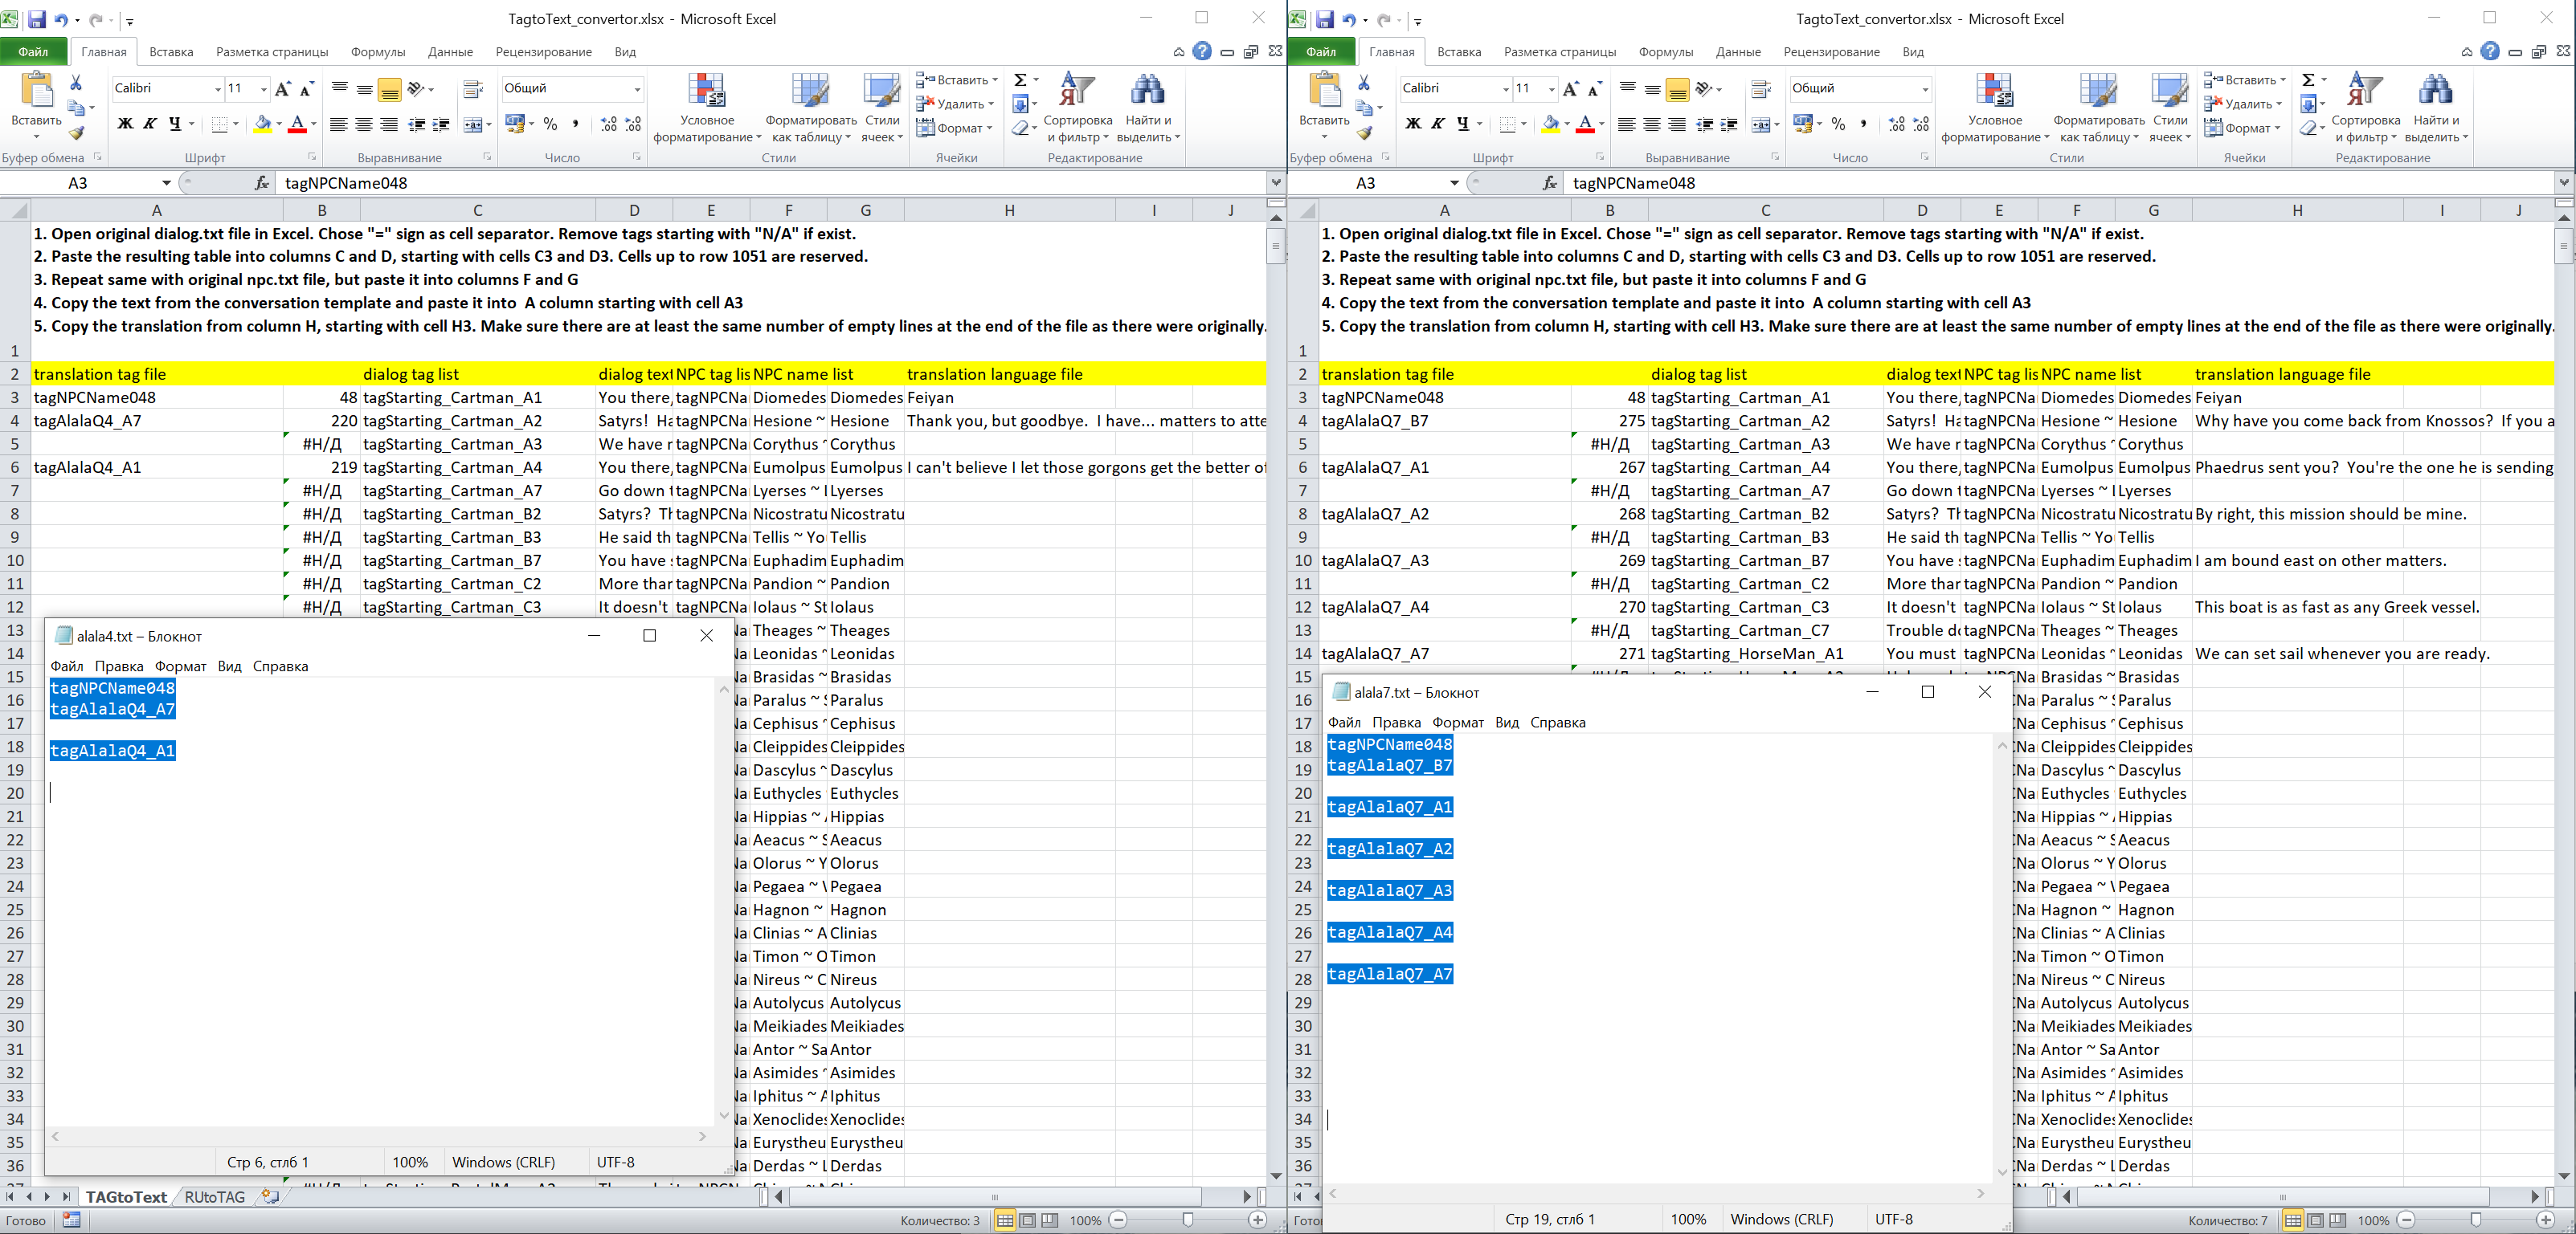Click Sort & Filter icon in left Excel window
The image size is (2576, 1234).
pos(1077,89)
